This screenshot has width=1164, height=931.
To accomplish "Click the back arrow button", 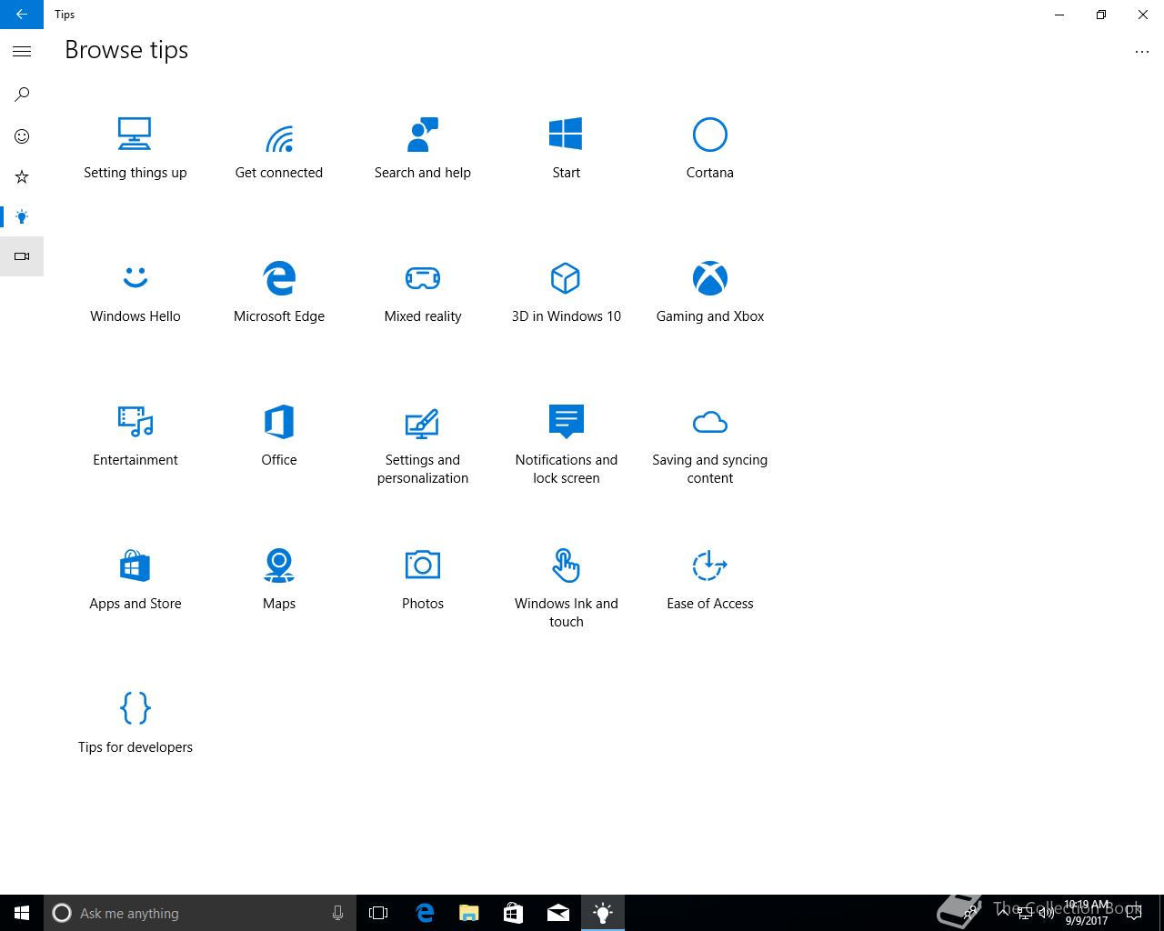I will pos(22,15).
